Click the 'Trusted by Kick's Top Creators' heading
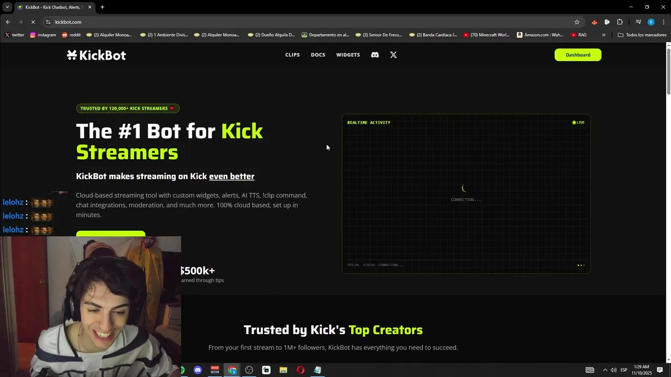Screen dimensions: 671x377 click(x=333, y=330)
